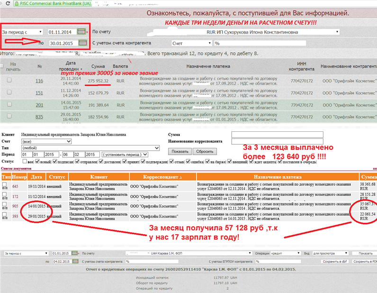Click the Показать button beside Вид dropdown
Screen dimensions: 377x293
pos(366,253)
